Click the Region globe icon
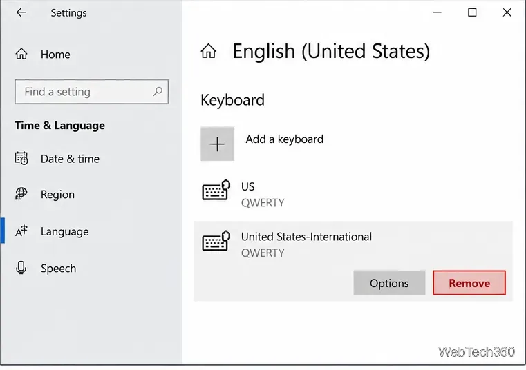 click(21, 194)
